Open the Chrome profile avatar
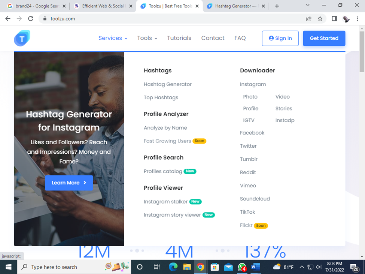This screenshot has height=274, width=365. click(346, 19)
